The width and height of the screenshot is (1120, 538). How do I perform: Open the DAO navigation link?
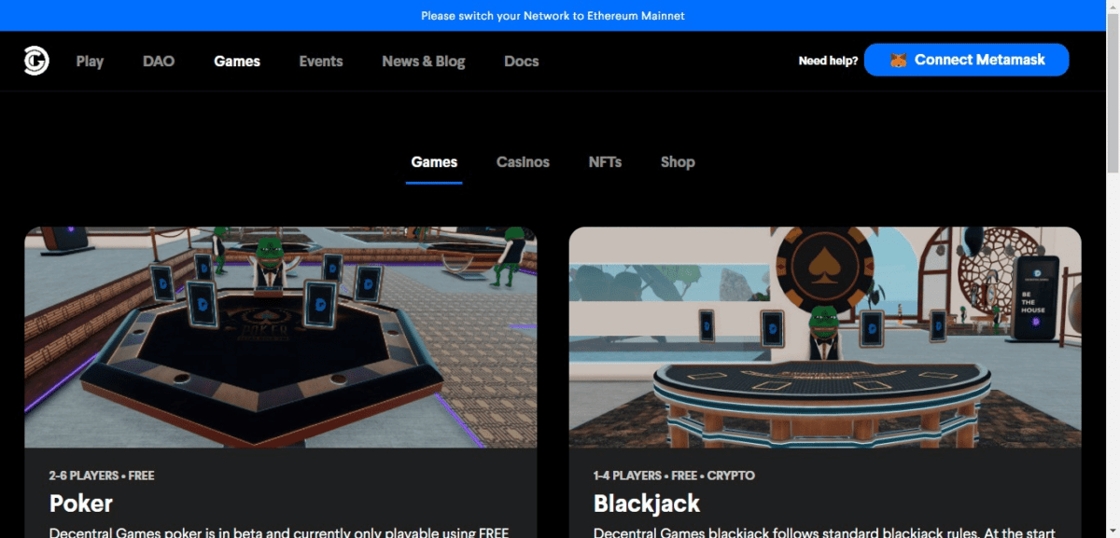[159, 62]
